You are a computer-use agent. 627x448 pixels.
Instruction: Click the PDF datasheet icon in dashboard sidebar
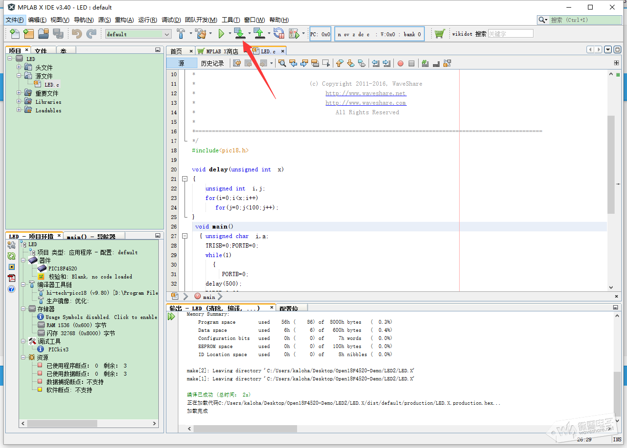click(x=11, y=278)
